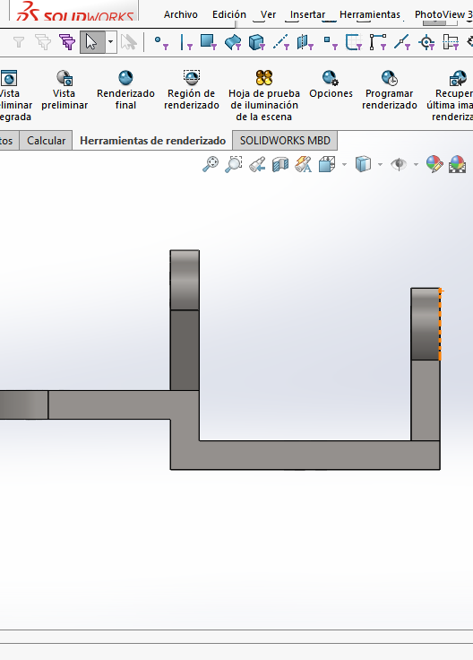Open Dynamic Annotation Views icon
Image resolution: width=473 pixels, height=660 pixels.
click(x=303, y=164)
